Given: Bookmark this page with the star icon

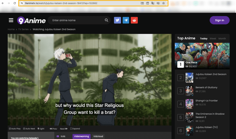Looking at the screenshot, I should pyautogui.click(x=163, y=3).
